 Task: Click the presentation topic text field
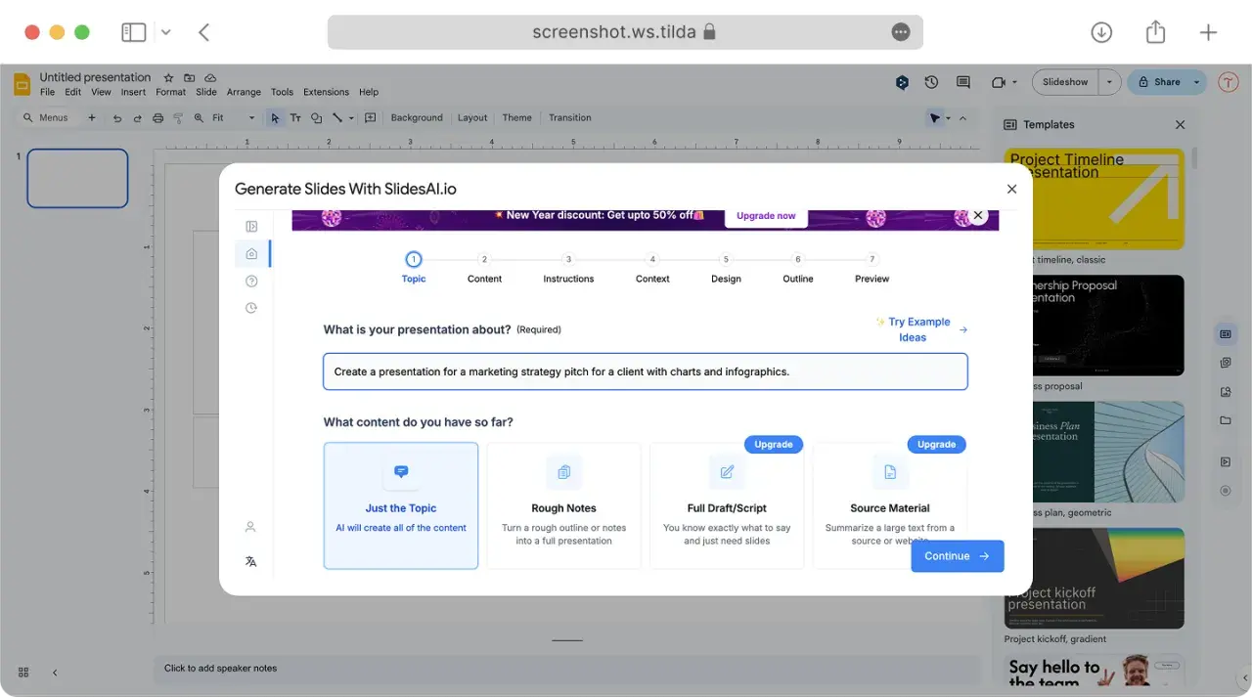[x=646, y=371]
